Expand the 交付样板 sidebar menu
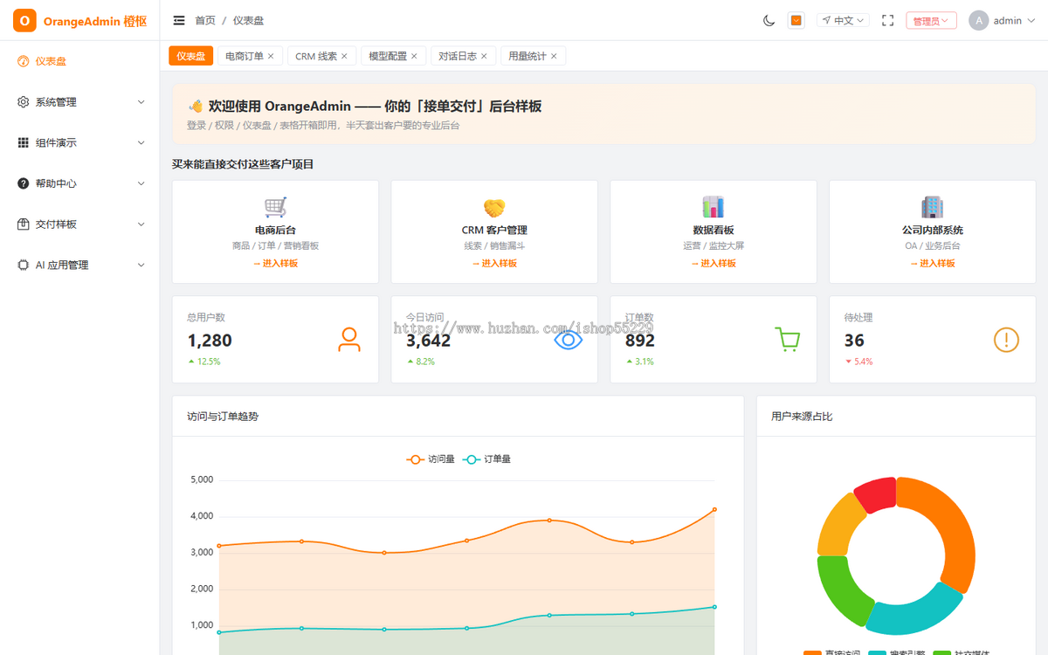This screenshot has width=1048, height=655. tap(79, 224)
